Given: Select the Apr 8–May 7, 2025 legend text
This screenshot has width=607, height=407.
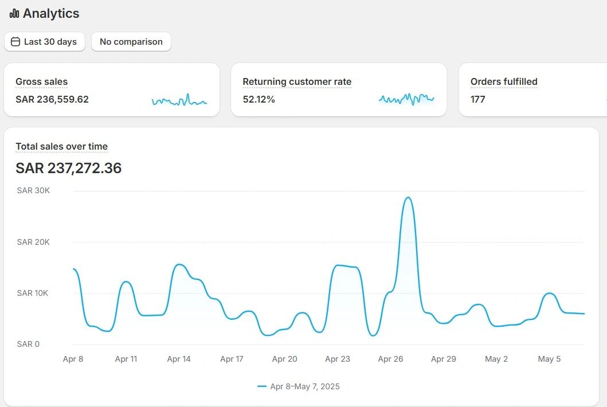Looking at the screenshot, I should click(x=304, y=386).
